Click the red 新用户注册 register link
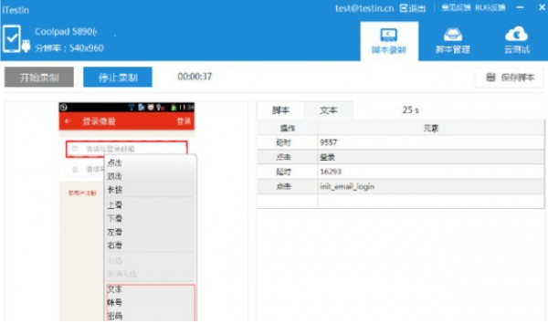Screen dimensions: 548x334 pyautogui.click(x=82, y=193)
